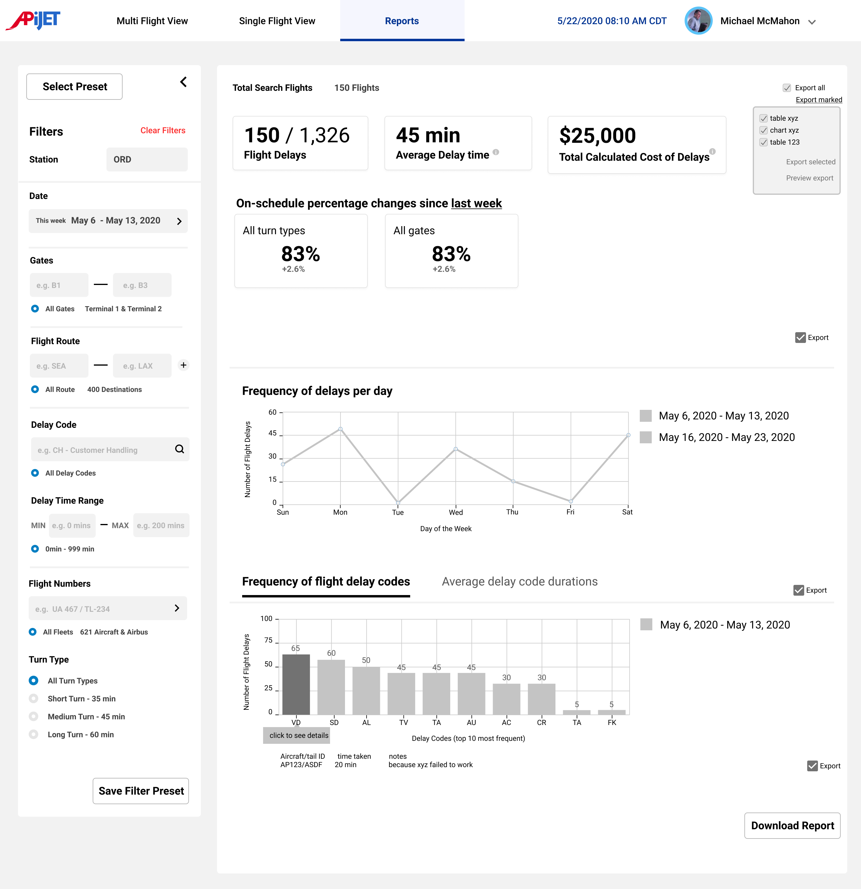This screenshot has width=861, height=889.
Task: Click the May 16 - May 23 legend swatch
Action: pos(645,437)
